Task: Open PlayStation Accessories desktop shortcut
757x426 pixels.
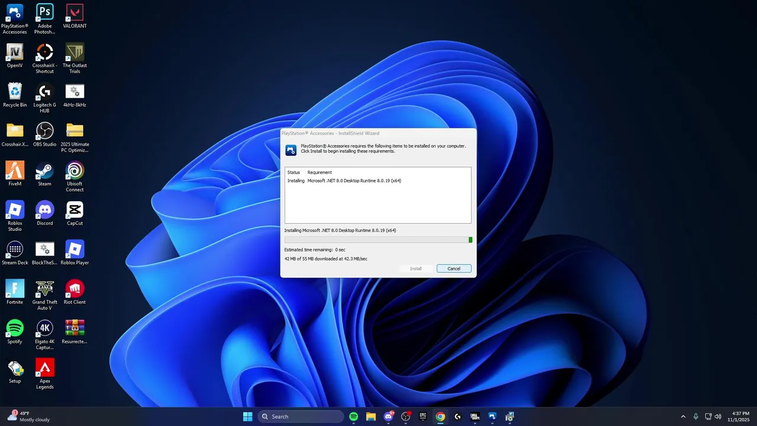Action: tap(15, 19)
